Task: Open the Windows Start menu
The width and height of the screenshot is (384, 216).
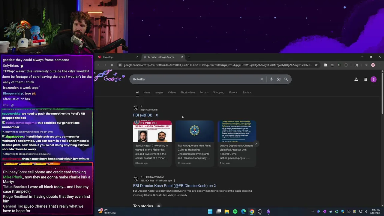Action: [210, 211]
